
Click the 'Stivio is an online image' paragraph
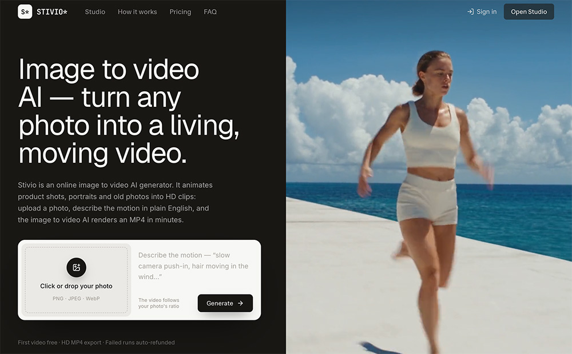[x=116, y=202]
